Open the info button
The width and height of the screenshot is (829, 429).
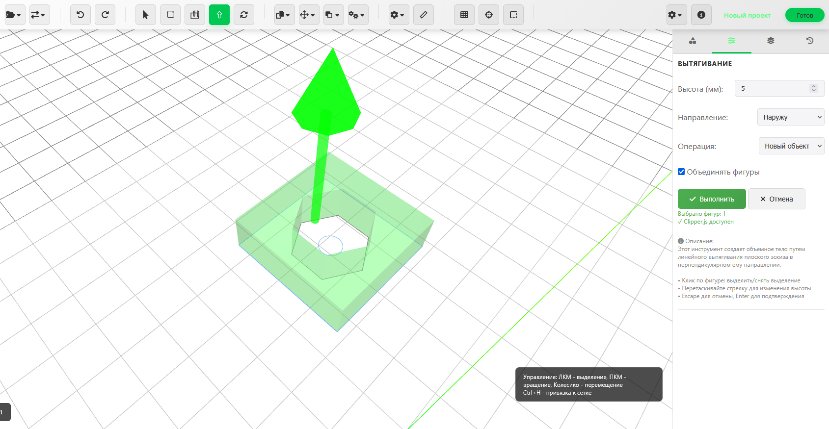(701, 15)
